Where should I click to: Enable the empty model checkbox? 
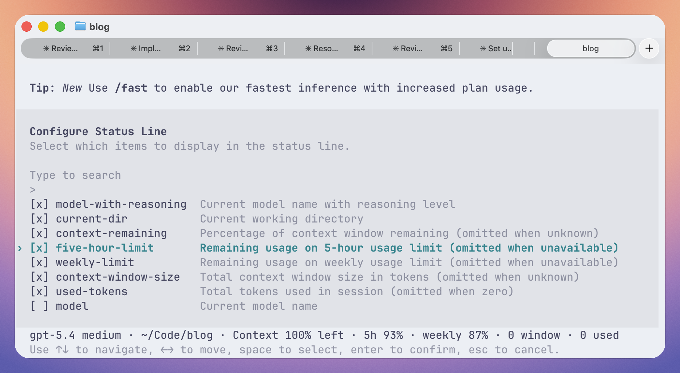39,306
